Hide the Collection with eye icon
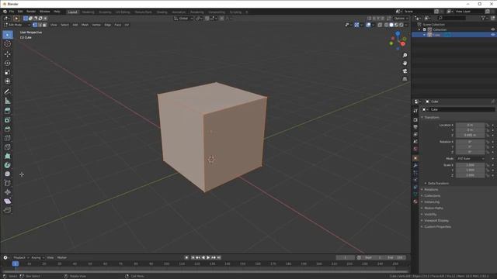The height and width of the screenshot is (279, 497). (493, 29)
